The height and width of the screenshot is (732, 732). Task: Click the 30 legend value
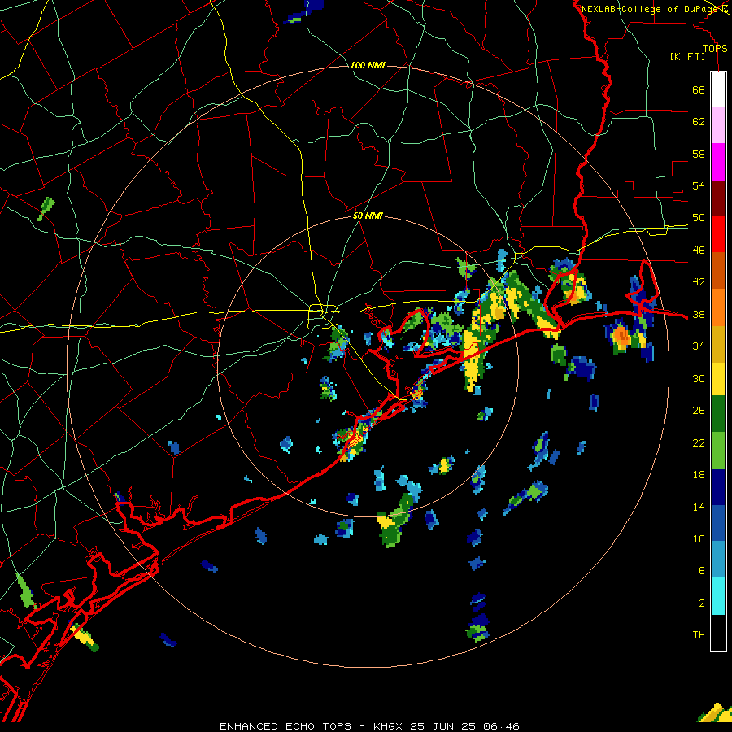(x=699, y=378)
